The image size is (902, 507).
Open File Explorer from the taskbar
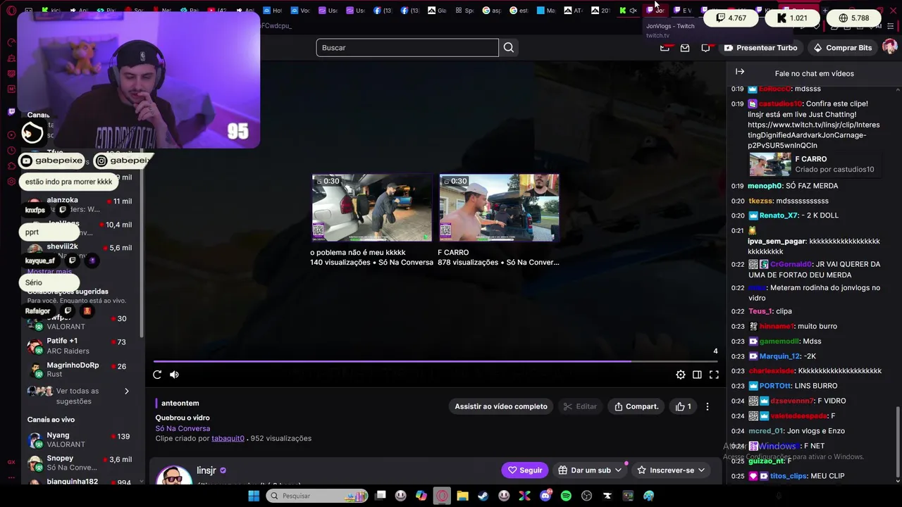pos(462,496)
